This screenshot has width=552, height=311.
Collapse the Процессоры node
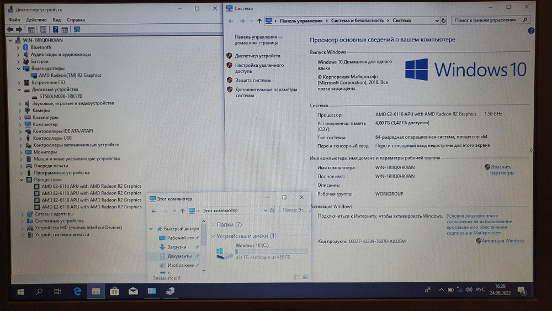pos(22,180)
